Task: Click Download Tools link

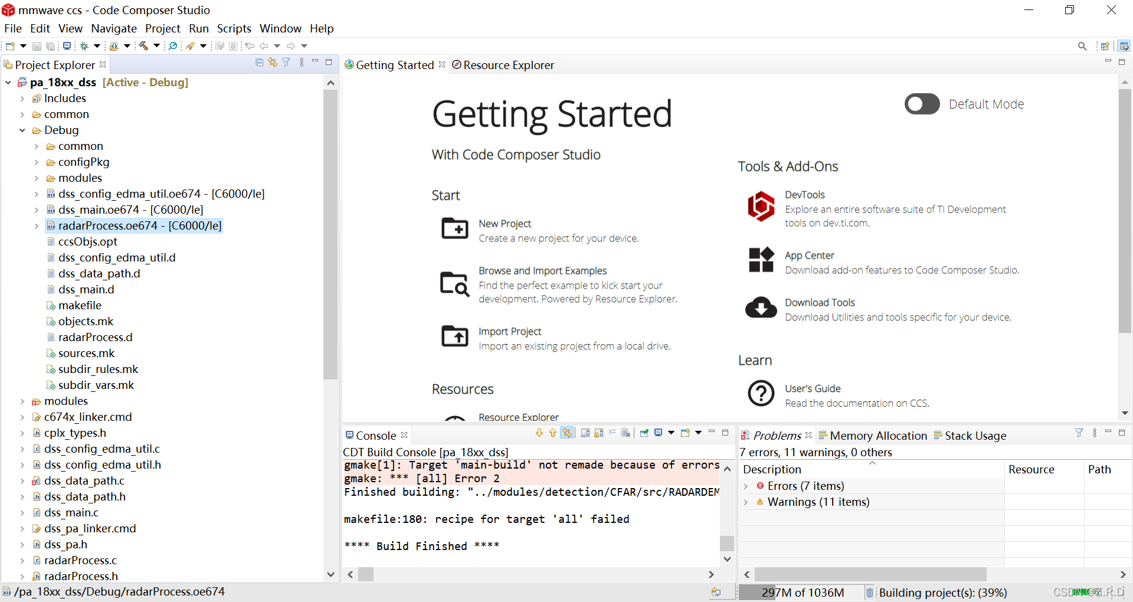Action: click(820, 303)
